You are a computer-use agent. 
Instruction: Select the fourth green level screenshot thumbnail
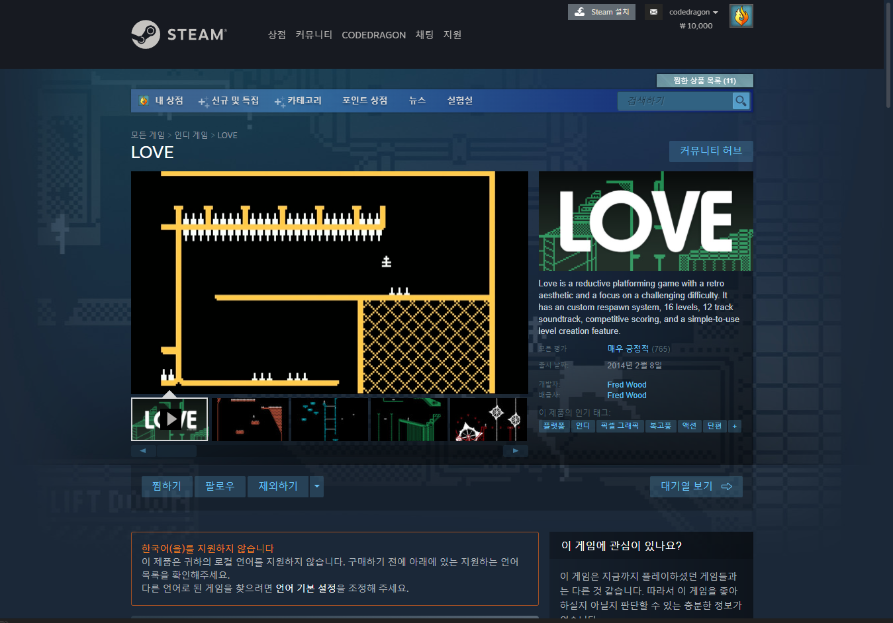pyautogui.click(x=408, y=419)
